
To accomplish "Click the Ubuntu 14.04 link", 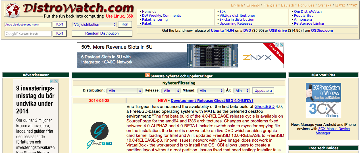I will point(222,30).
